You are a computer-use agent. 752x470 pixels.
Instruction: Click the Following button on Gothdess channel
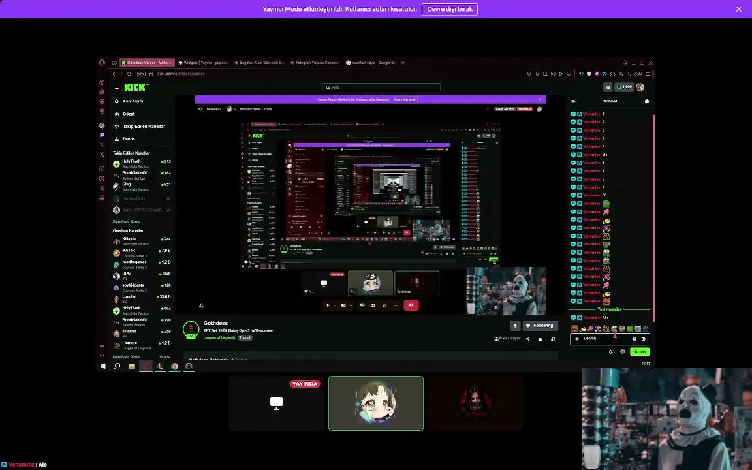(x=540, y=326)
